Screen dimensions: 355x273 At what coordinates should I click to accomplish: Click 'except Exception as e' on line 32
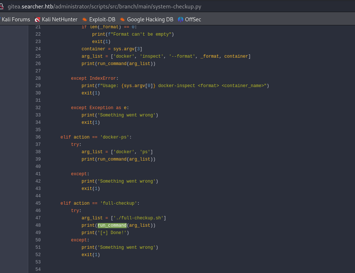(x=99, y=108)
